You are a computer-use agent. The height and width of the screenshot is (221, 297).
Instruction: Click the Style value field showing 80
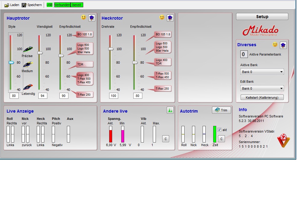click(14, 96)
